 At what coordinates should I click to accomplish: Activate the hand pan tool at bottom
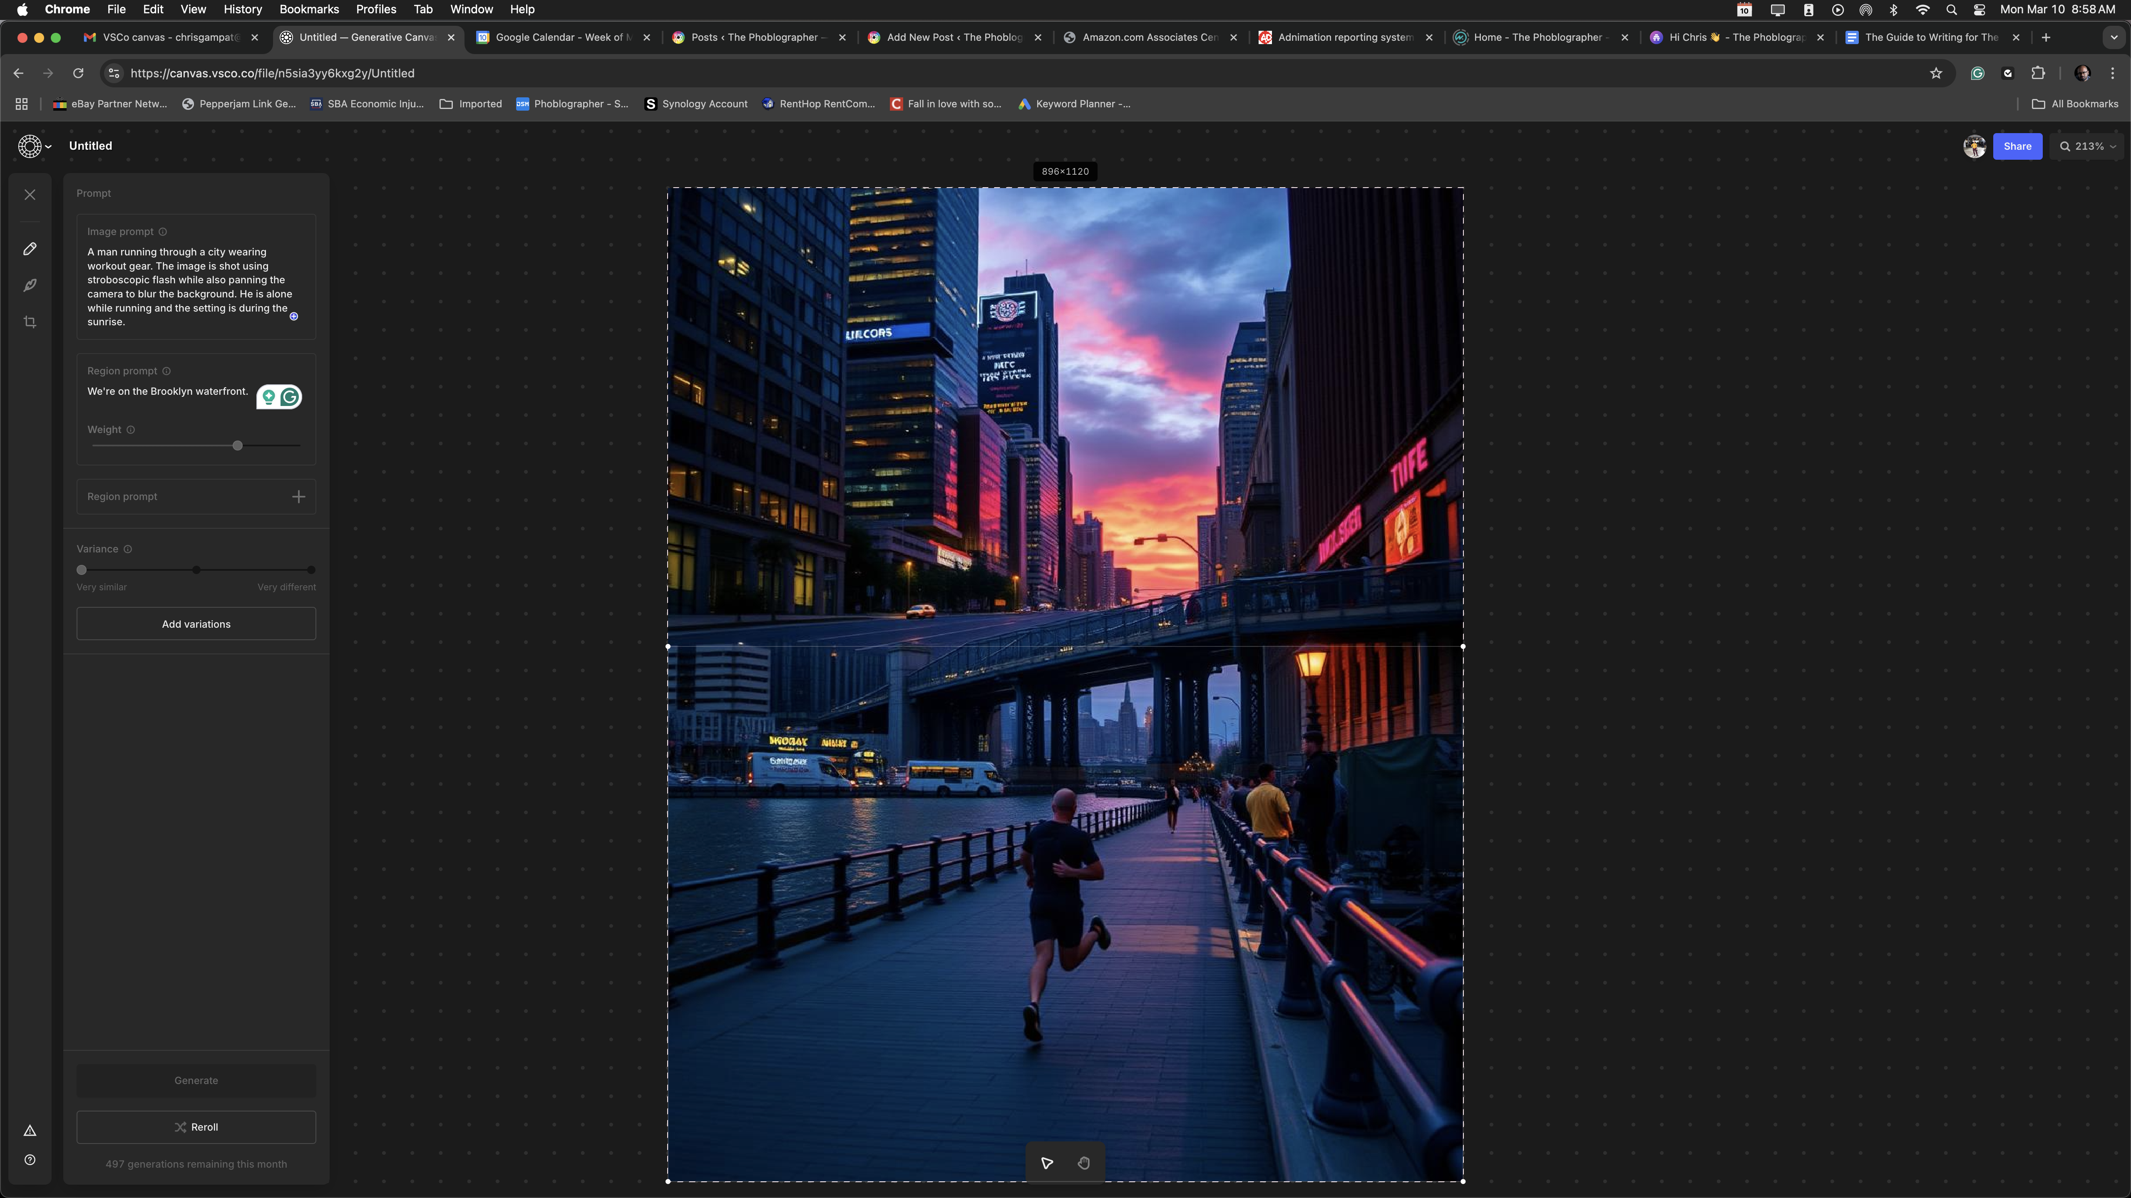pos(1084,1163)
